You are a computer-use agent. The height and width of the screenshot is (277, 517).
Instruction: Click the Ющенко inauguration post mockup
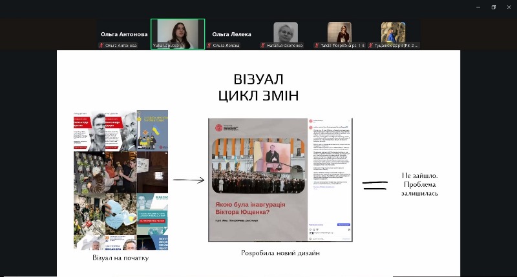[x=280, y=180]
